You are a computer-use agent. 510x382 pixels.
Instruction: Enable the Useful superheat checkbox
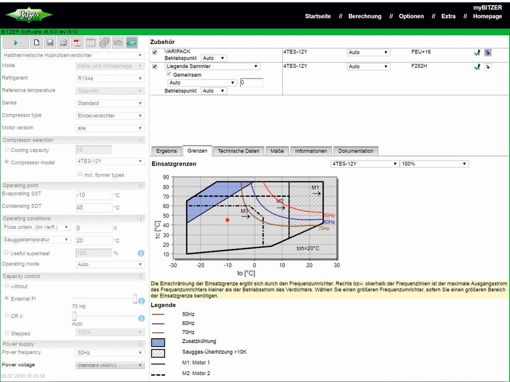[x=6, y=253]
